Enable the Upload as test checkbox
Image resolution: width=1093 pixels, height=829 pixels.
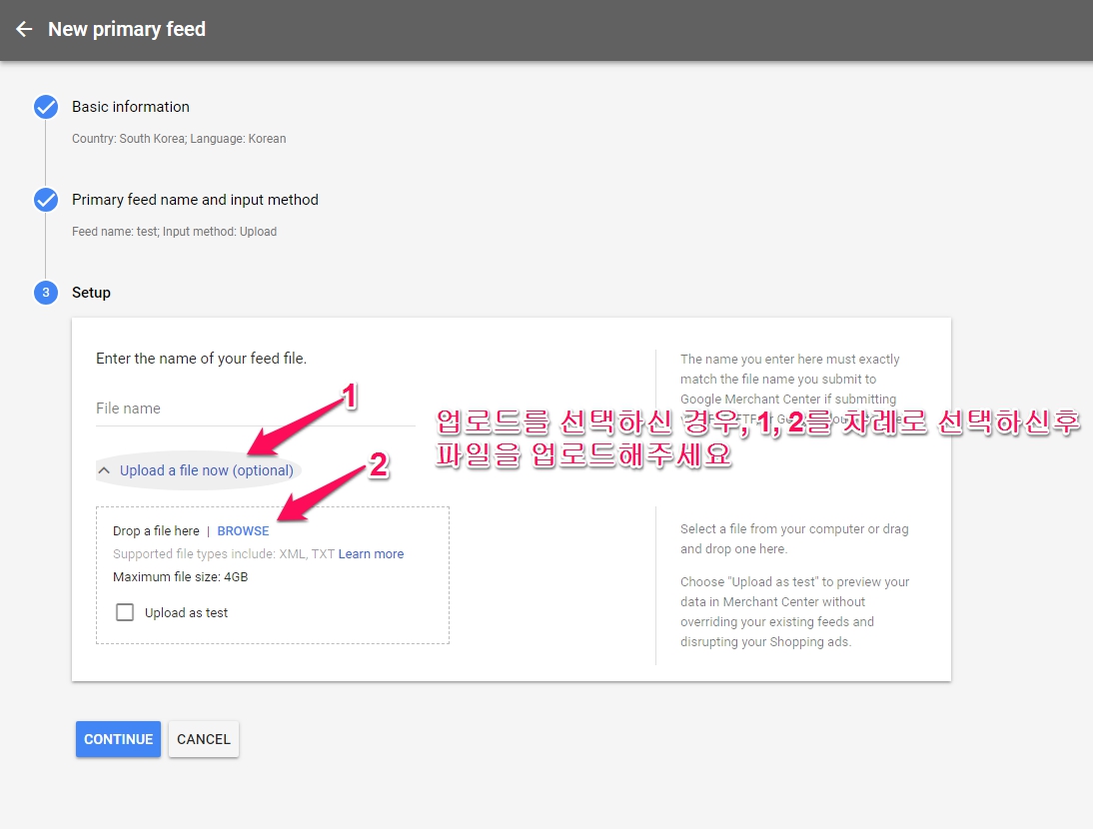click(x=125, y=612)
